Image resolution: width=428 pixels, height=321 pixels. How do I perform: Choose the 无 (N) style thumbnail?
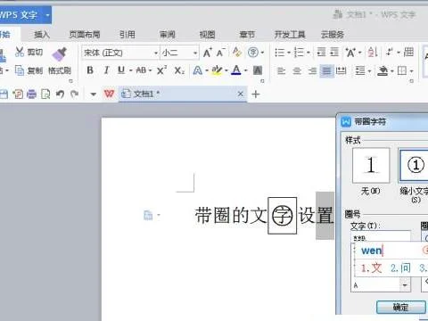[371, 165]
